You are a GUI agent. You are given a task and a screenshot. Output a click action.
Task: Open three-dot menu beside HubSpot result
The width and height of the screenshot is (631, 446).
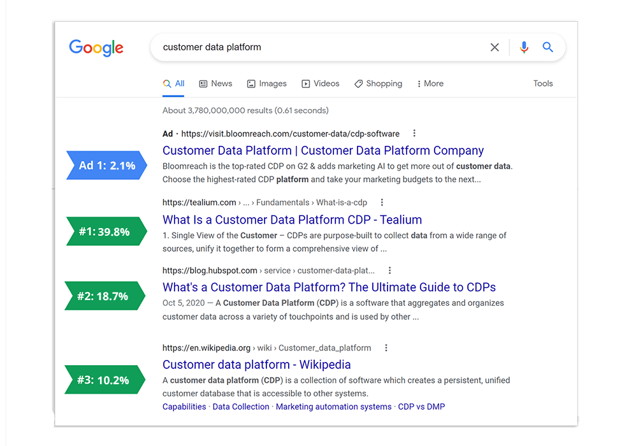[390, 270]
